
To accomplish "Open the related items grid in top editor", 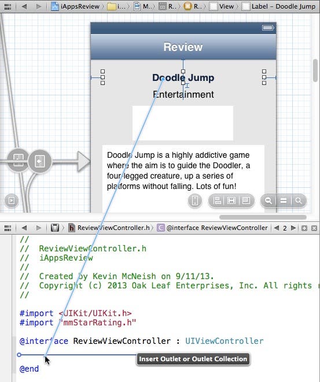I will tap(8, 6).
